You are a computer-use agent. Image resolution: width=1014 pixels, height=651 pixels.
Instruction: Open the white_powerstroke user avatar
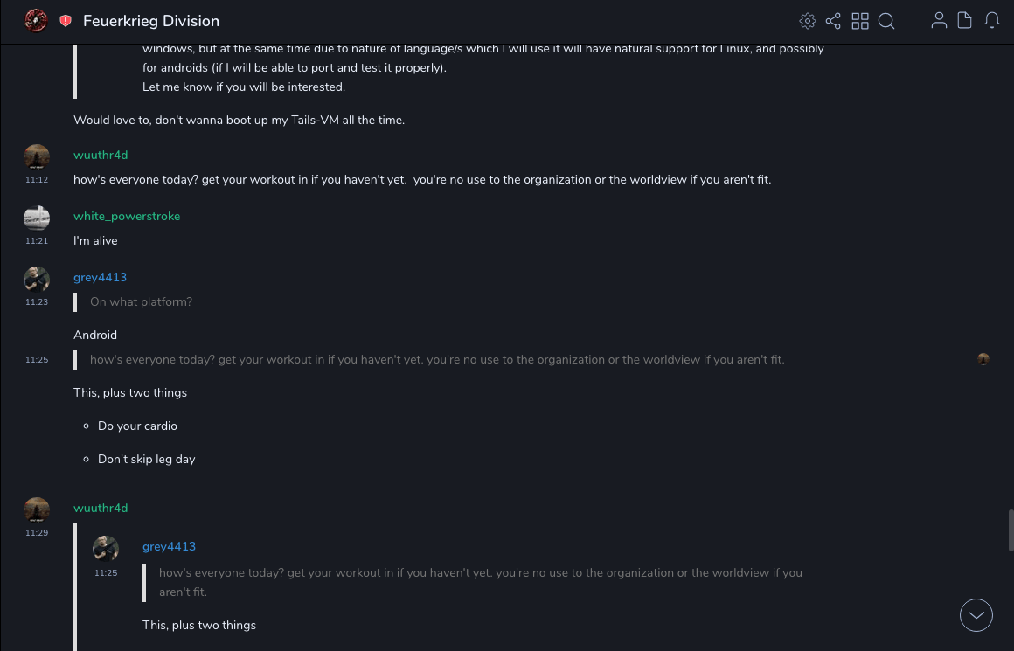coord(37,218)
